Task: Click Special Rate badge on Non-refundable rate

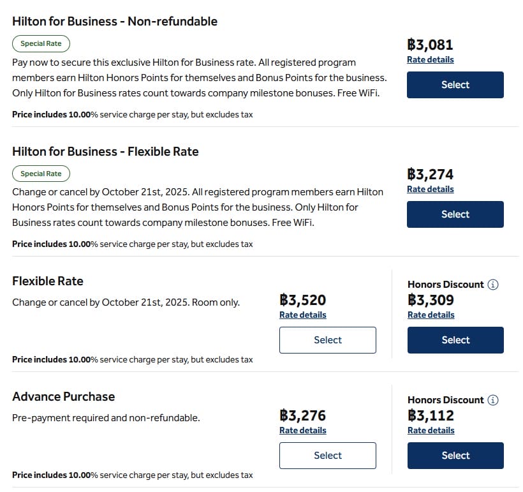Action: pos(41,43)
